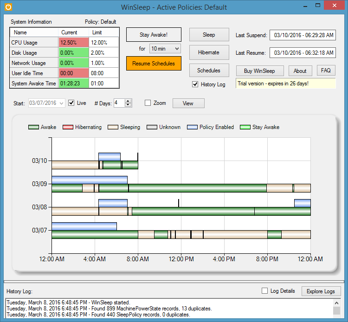Click the Awake legend color swatch

pos(33,127)
